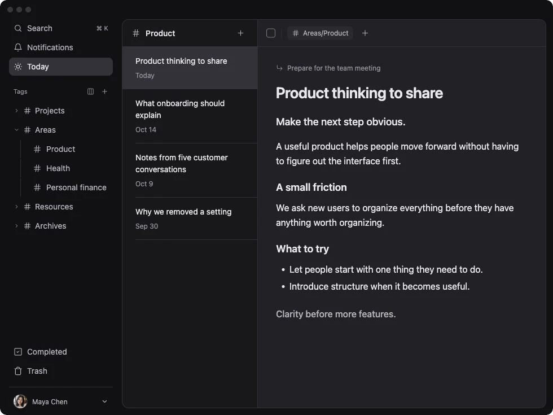This screenshot has width=553, height=415.
Task: Click the hash icon beside Health
Action: (37, 168)
